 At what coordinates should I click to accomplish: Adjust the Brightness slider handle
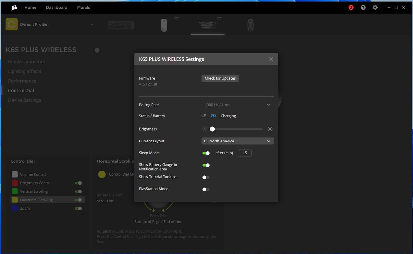tap(212, 129)
